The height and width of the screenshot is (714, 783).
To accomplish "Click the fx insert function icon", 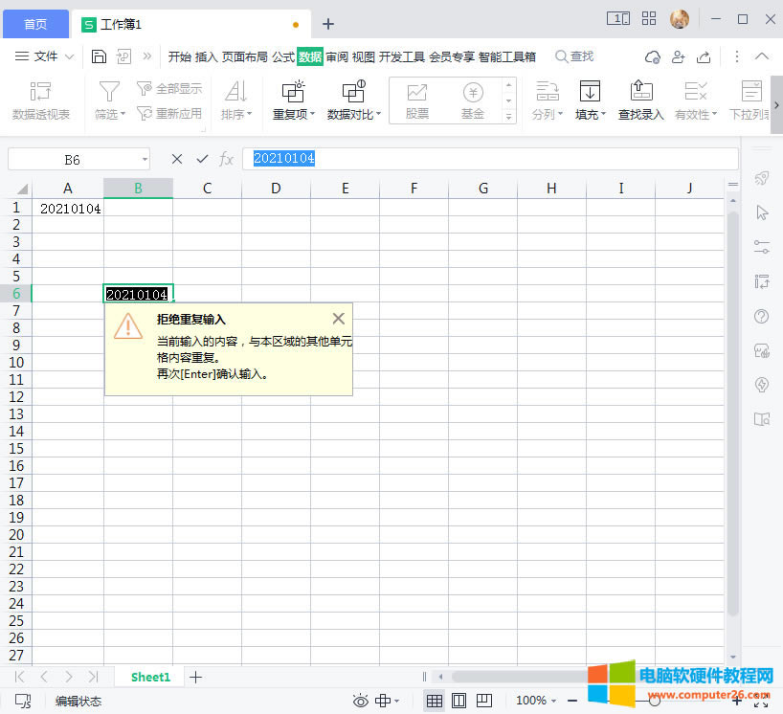I will tap(227, 159).
